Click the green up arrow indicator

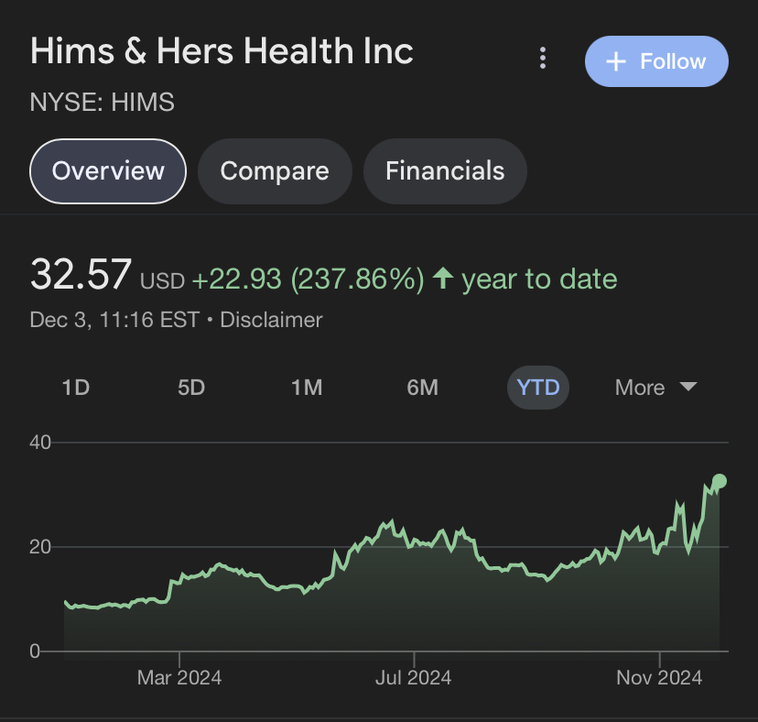tap(443, 279)
